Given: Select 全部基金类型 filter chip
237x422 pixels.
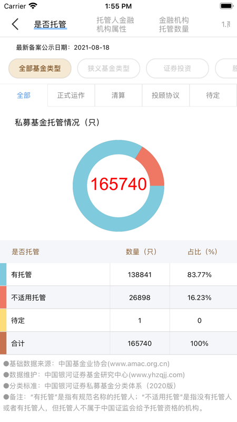Looking at the screenshot, I should coord(40,69).
